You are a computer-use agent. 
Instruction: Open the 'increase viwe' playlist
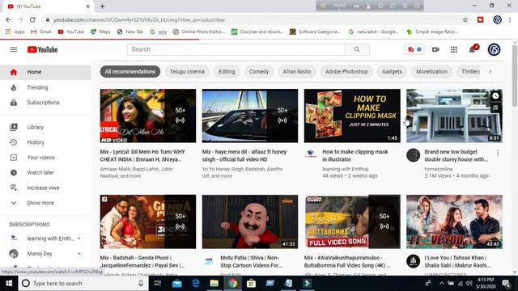point(45,188)
